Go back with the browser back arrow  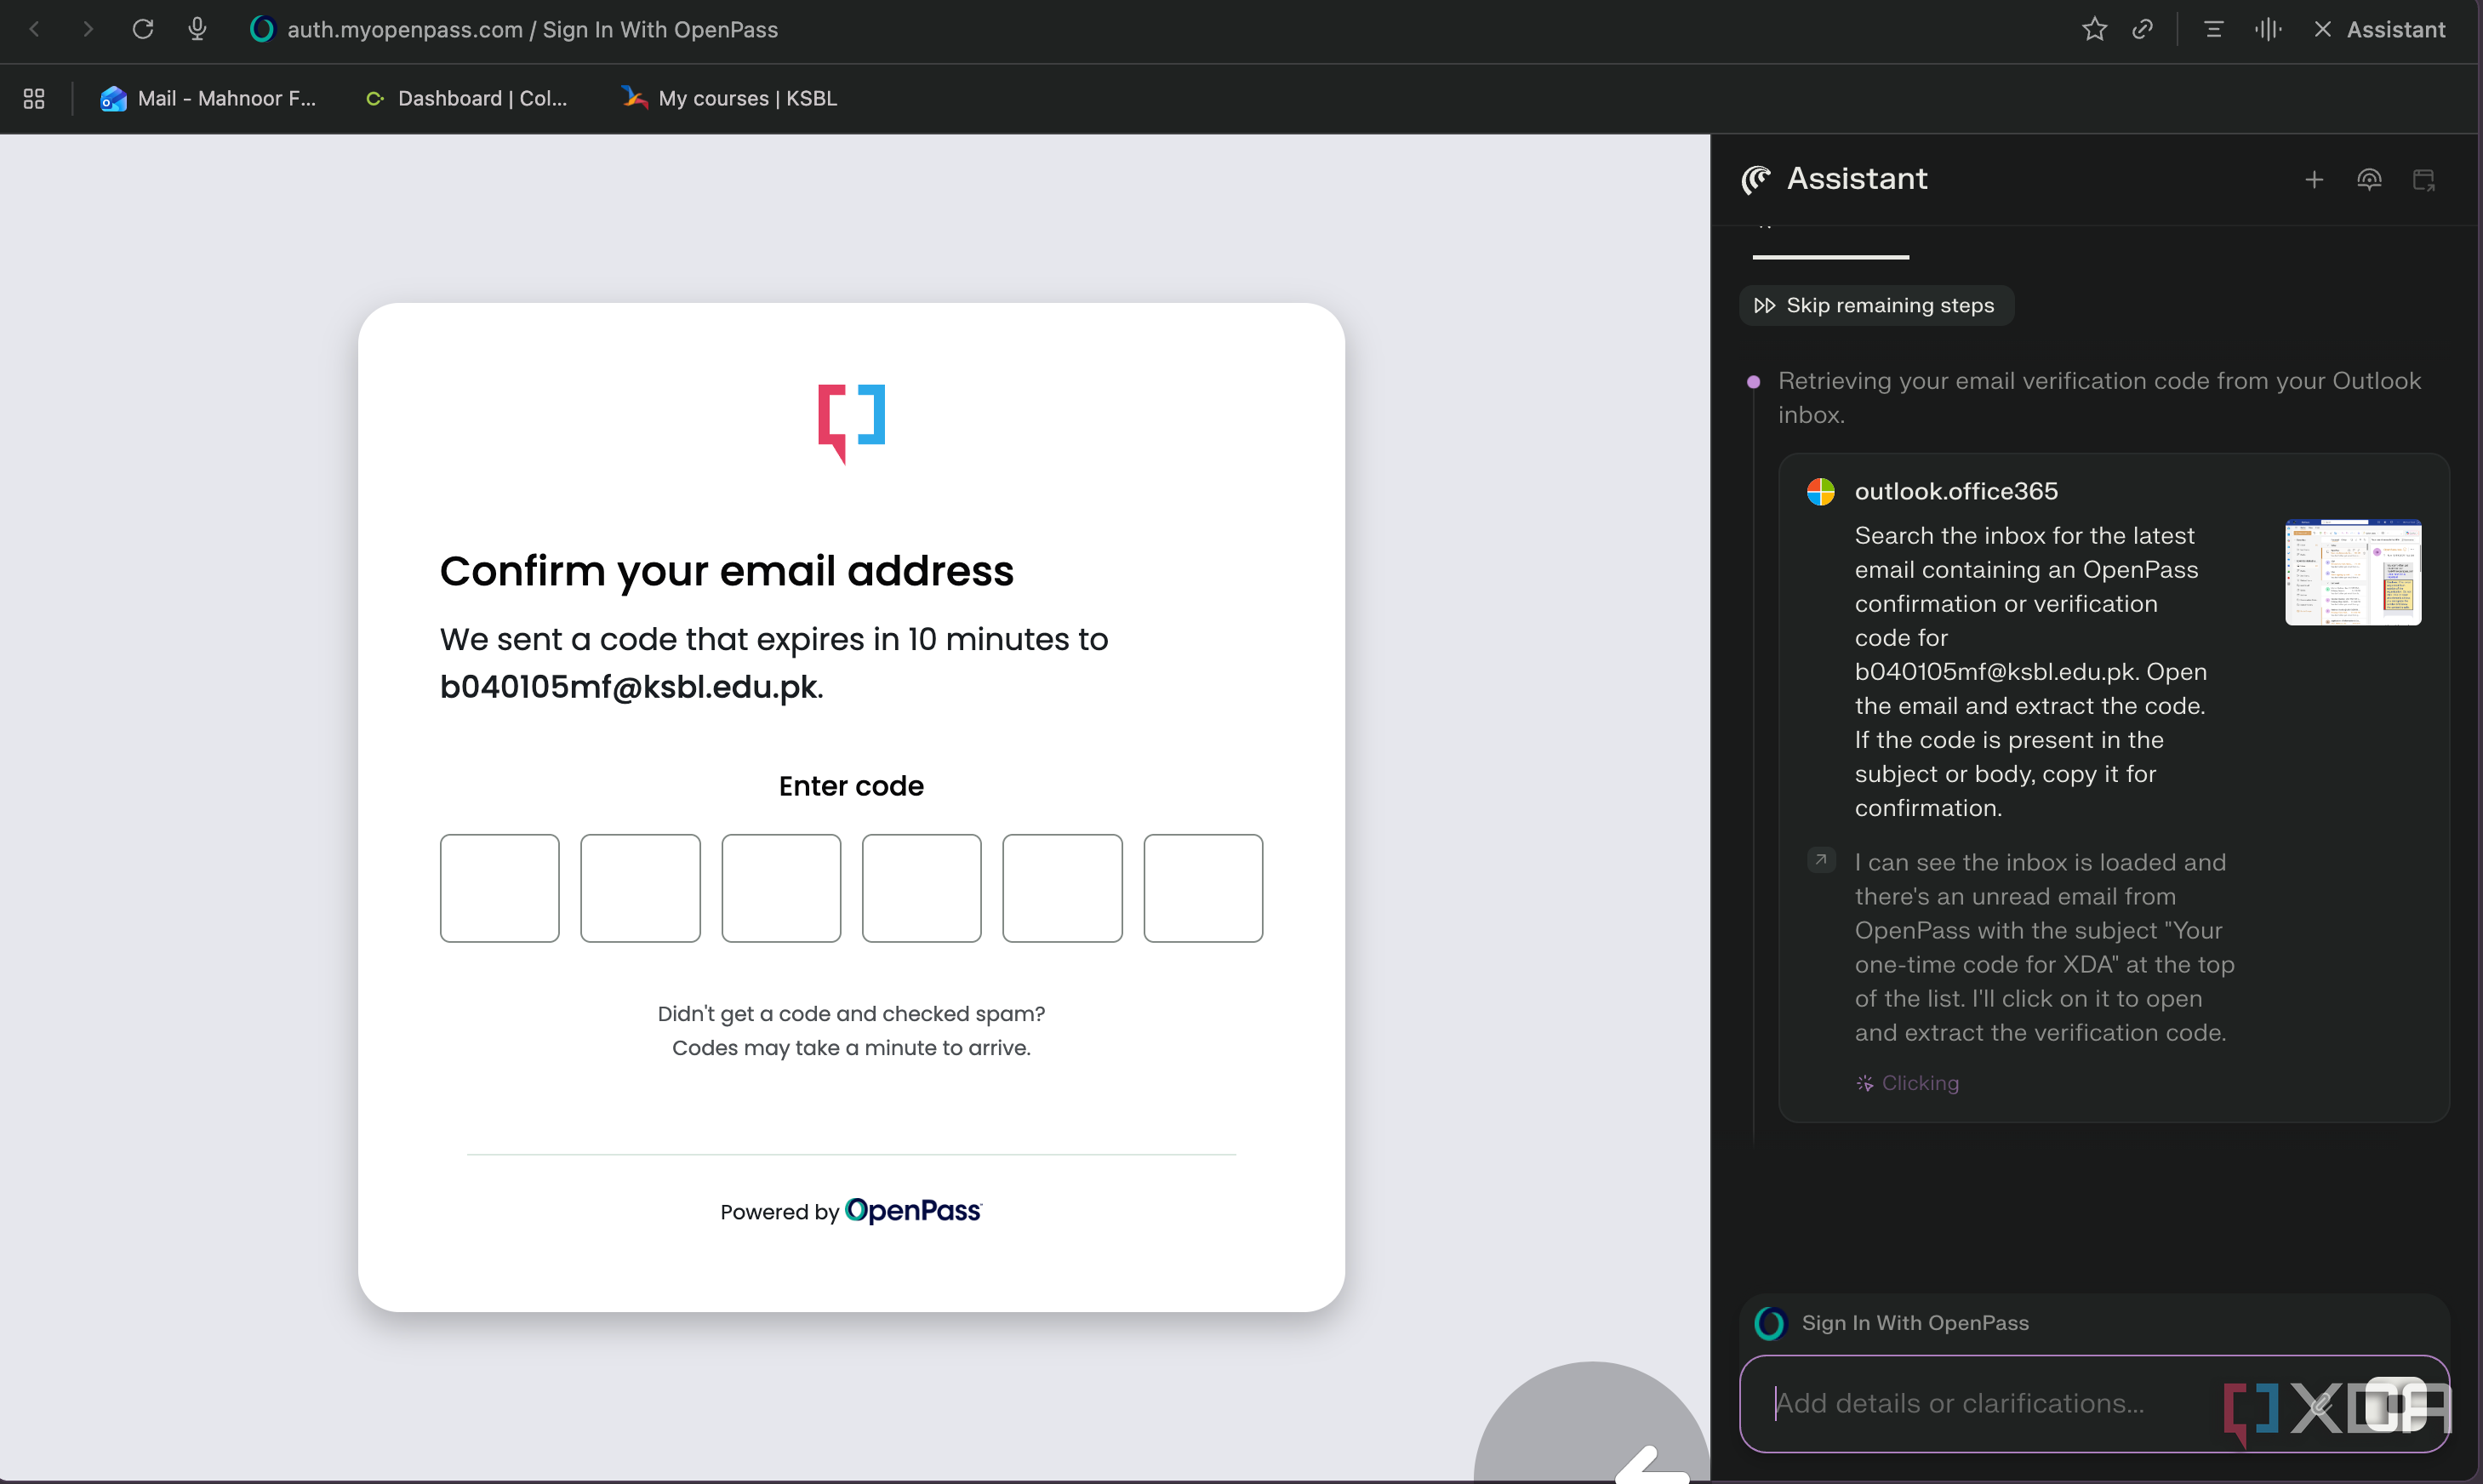(35, 29)
